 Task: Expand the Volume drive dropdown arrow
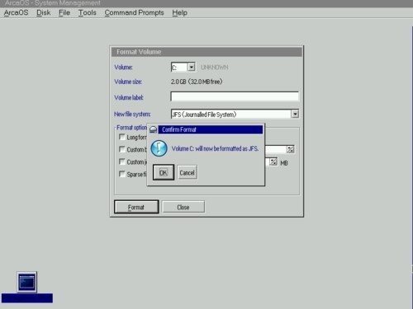click(x=191, y=67)
